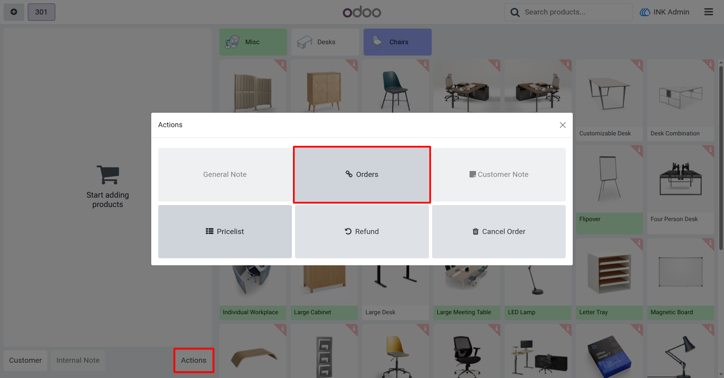
Task: Open info icon on Customizable Desk
Action: coord(639,64)
